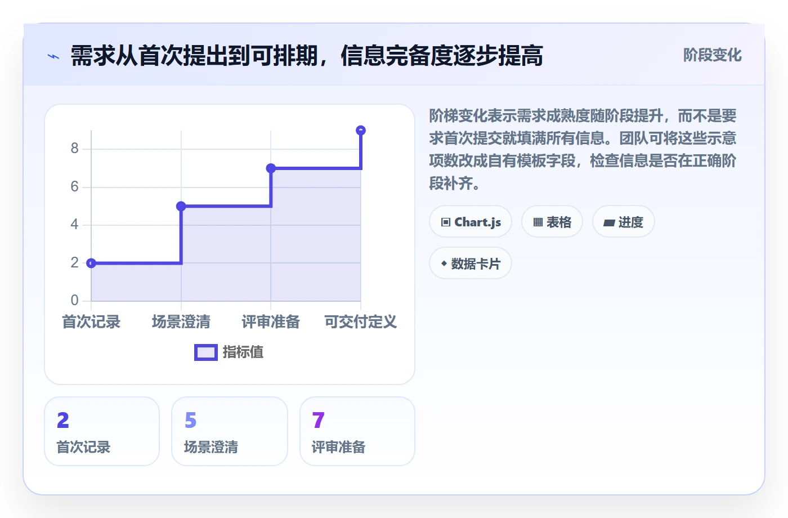This screenshot has width=788, height=518.
Task: Click the y-axis value 0
Action: pyautogui.click(x=74, y=301)
